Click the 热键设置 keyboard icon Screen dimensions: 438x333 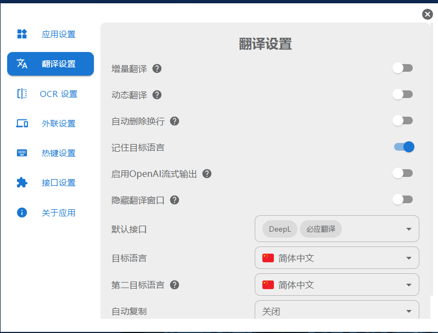tap(22, 153)
